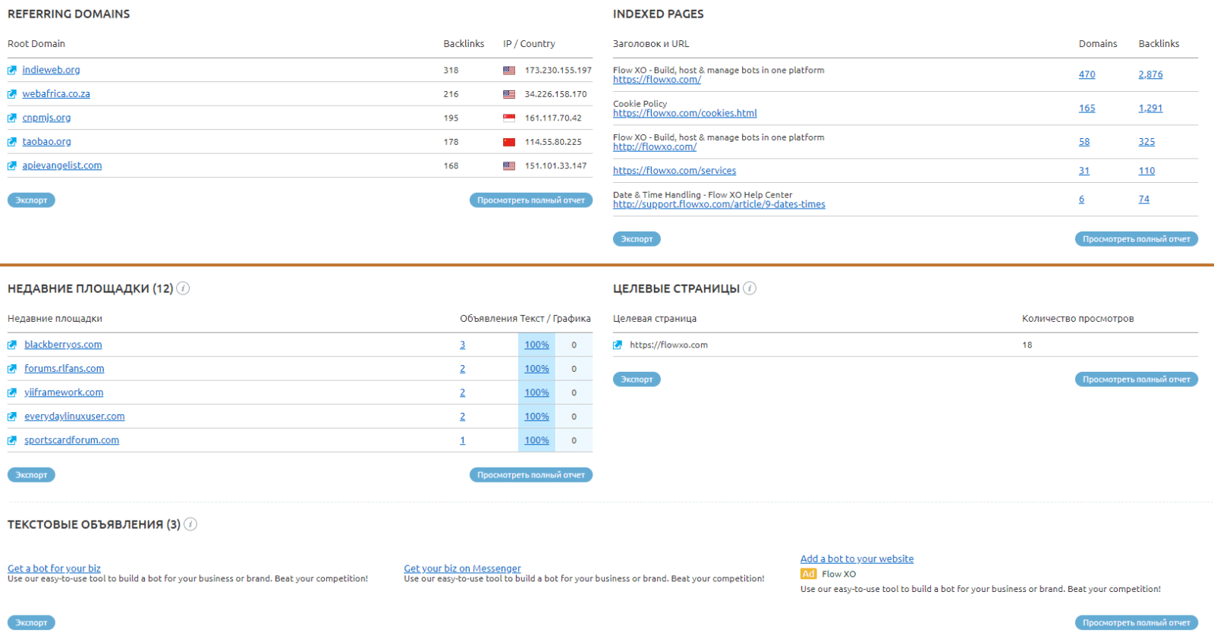Screen dimensions: 1214x639
Task: Open external link icon beside webafrica.co.za
Action: [12, 94]
